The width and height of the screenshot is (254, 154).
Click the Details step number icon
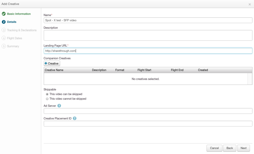click(x=4, y=22)
